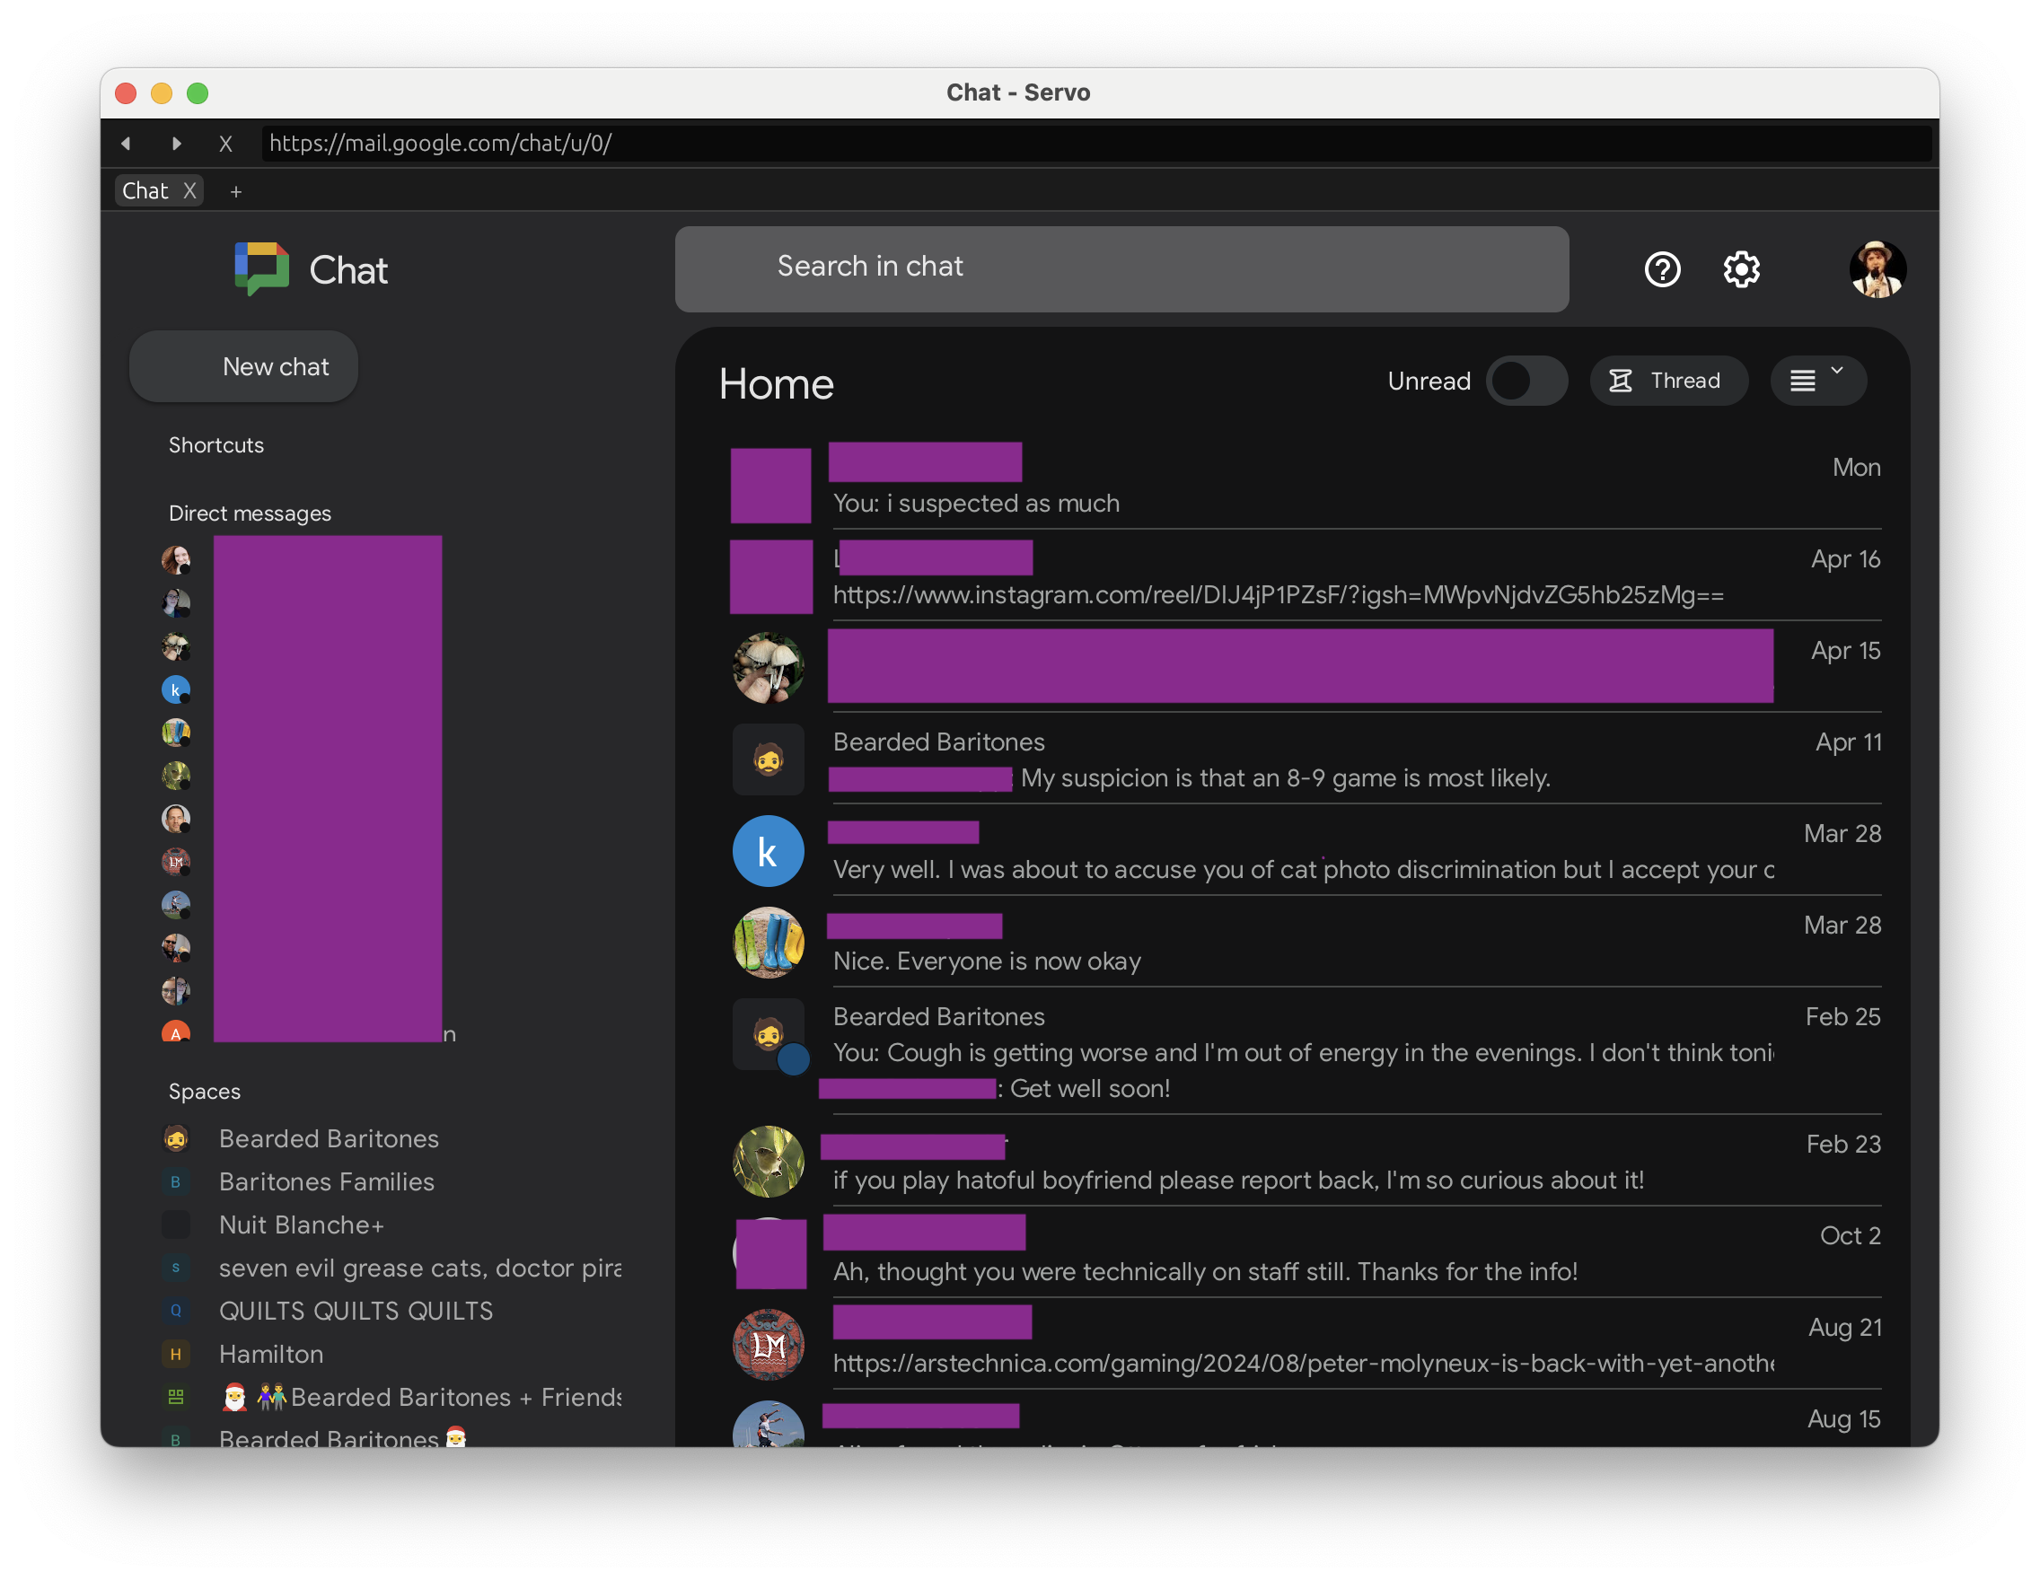
Task: Select the QUILTS QUILTS QUILTS space icon
Action: coord(177,1311)
